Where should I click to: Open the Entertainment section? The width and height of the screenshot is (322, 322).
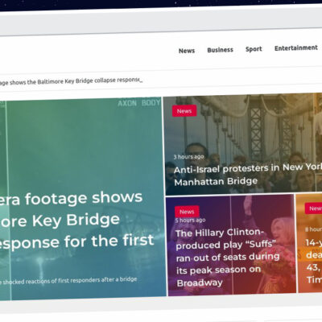(x=296, y=48)
